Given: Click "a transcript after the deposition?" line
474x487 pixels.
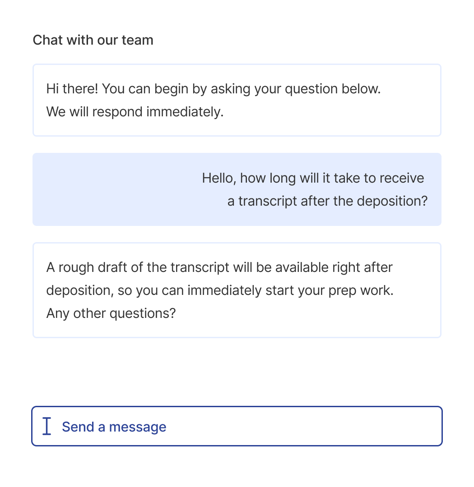Looking at the screenshot, I should (x=327, y=201).
